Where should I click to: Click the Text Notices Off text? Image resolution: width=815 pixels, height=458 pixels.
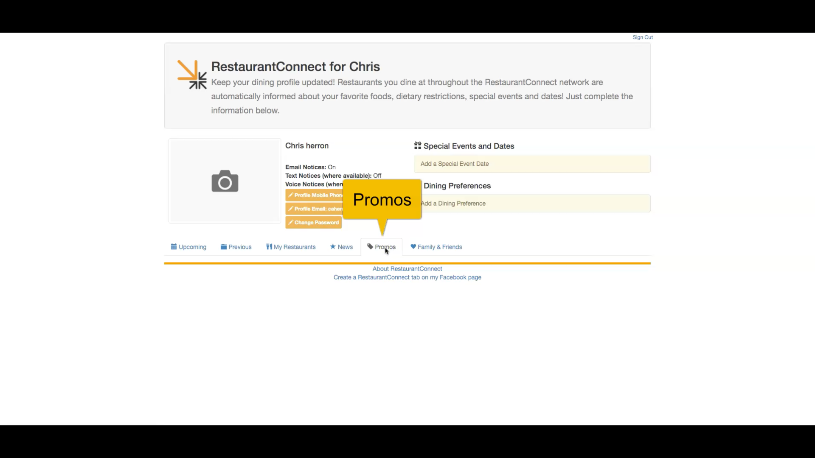[x=333, y=176]
